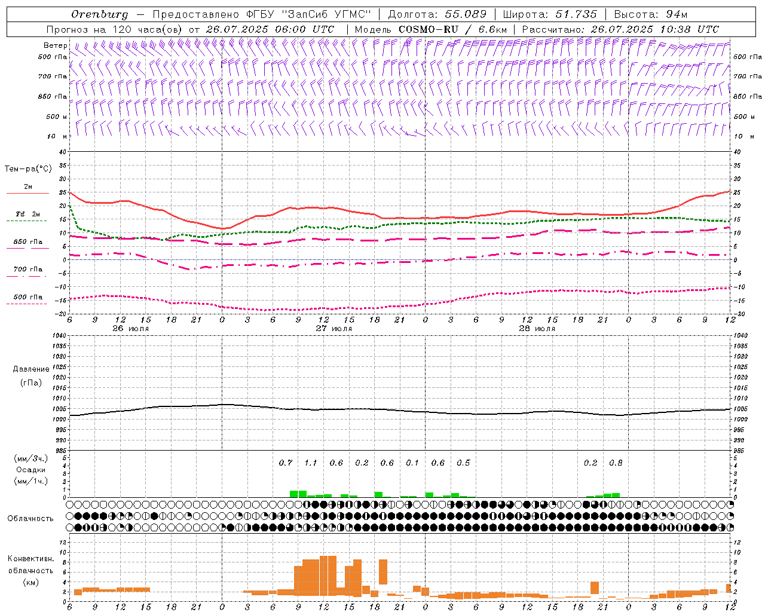
Task: Select the Модель COSMO-RU / 6.6км text
Action: pos(430,29)
